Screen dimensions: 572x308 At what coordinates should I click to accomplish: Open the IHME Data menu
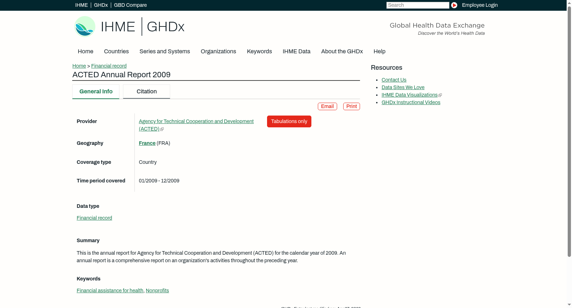pos(296,52)
